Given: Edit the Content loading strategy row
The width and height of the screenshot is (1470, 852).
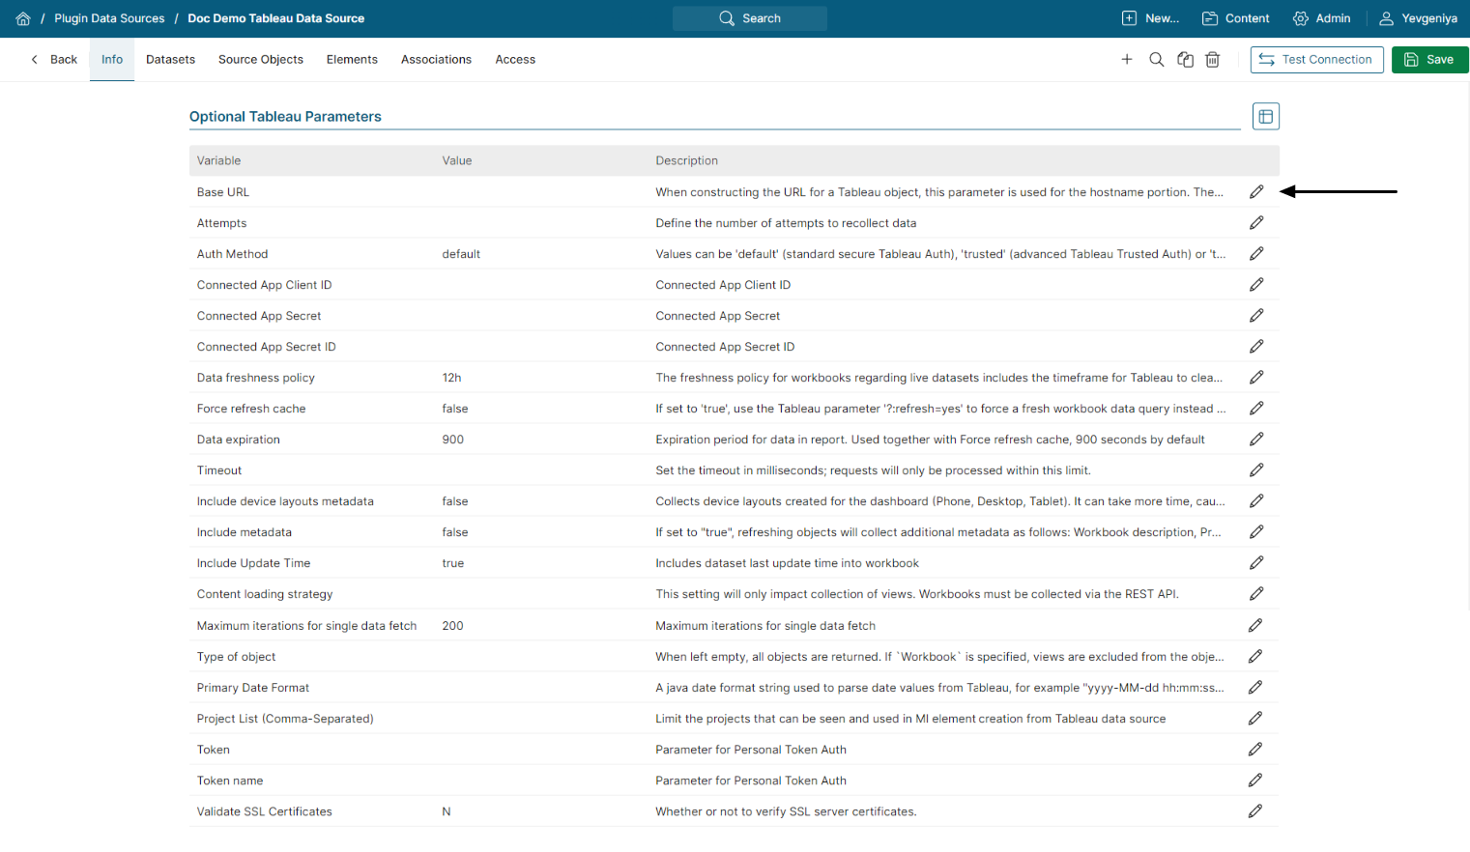Looking at the screenshot, I should [1256, 594].
